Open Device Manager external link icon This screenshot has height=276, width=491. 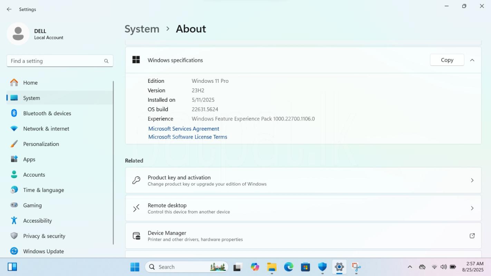[x=472, y=236]
